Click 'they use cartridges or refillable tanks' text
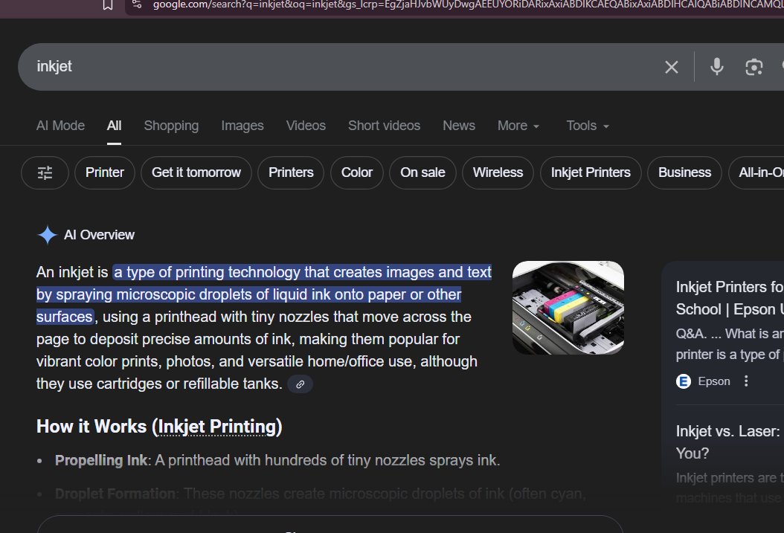784x533 pixels. click(158, 384)
